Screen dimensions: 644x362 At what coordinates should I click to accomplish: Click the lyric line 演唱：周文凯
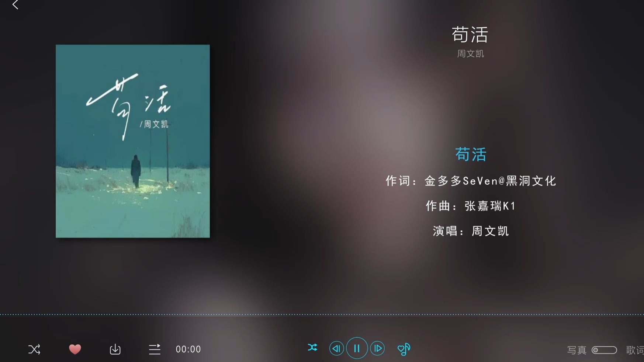click(x=471, y=231)
